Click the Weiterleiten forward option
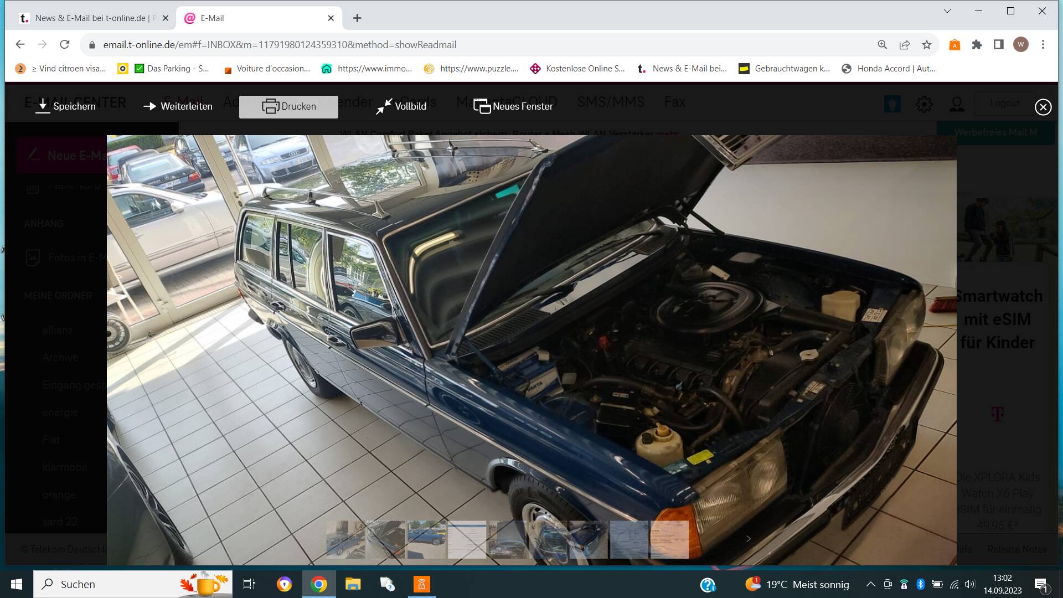The image size is (1063, 598). (178, 106)
